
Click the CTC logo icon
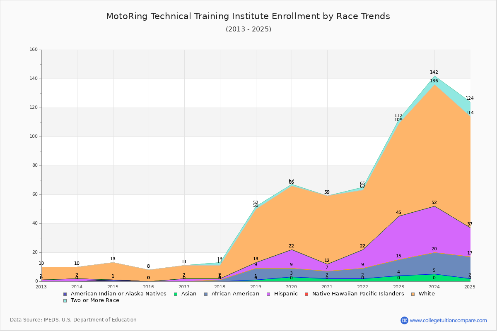pyautogui.click(x=404, y=320)
